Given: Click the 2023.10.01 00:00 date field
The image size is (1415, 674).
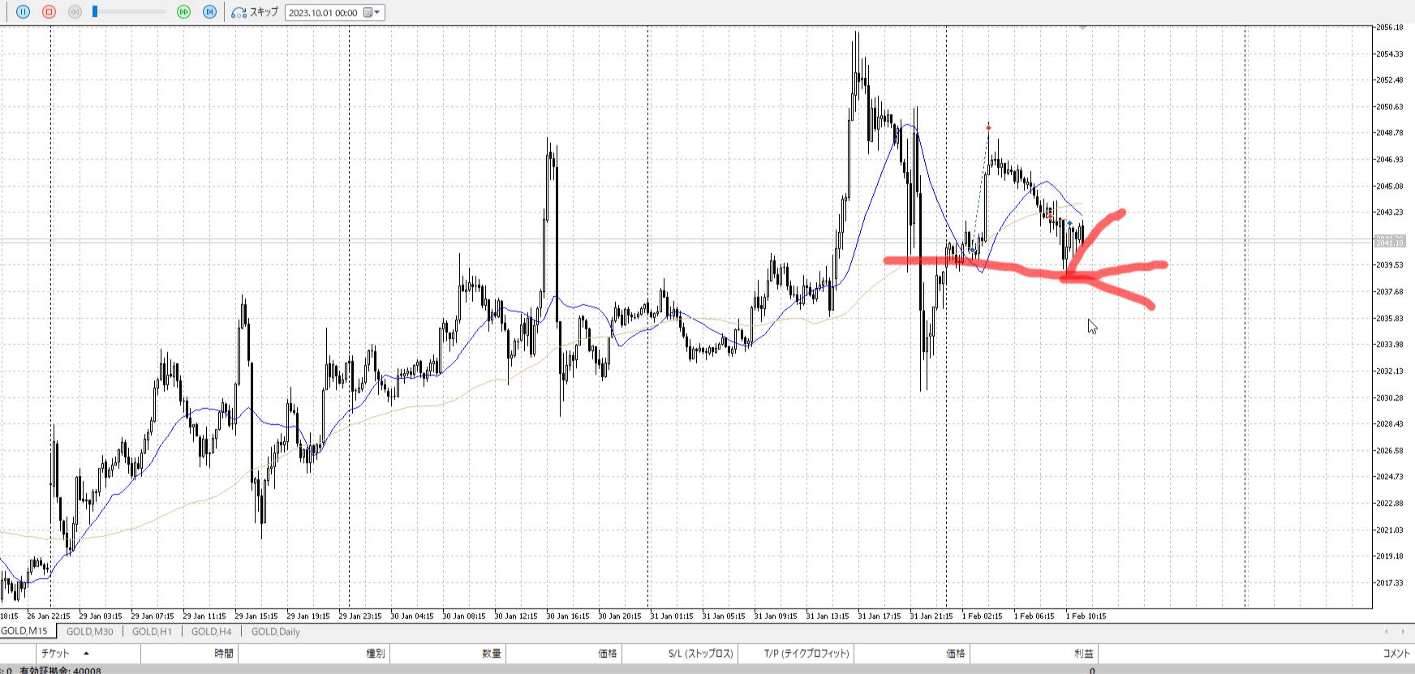Looking at the screenshot, I should pyautogui.click(x=323, y=12).
